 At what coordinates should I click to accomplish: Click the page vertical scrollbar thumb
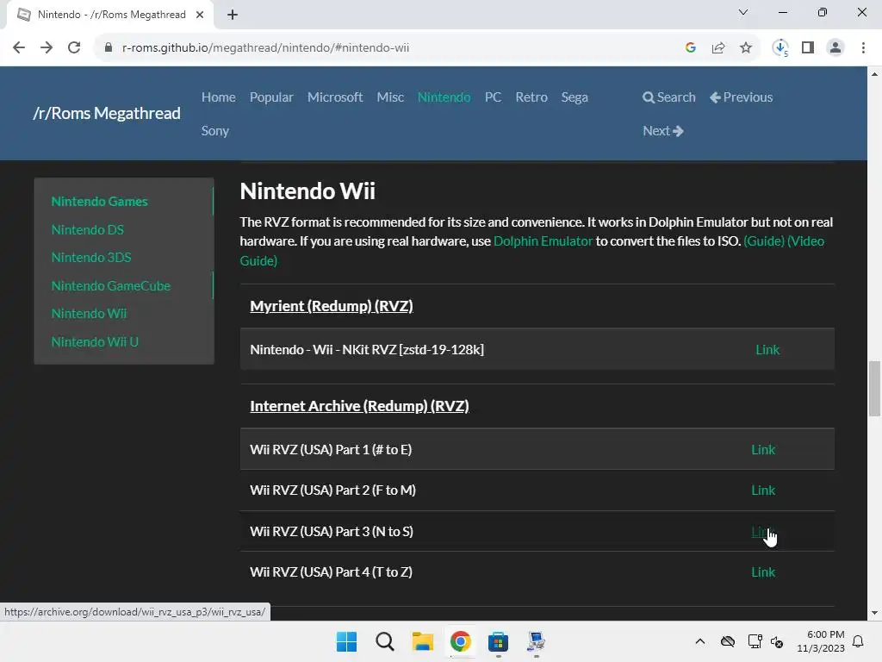click(x=874, y=389)
